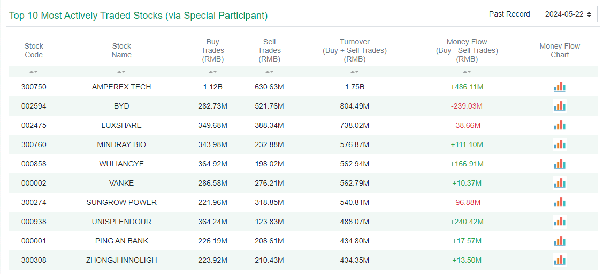Click the +240.42M money flow value
603x274 pixels.
pyautogui.click(x=467, y=222)
